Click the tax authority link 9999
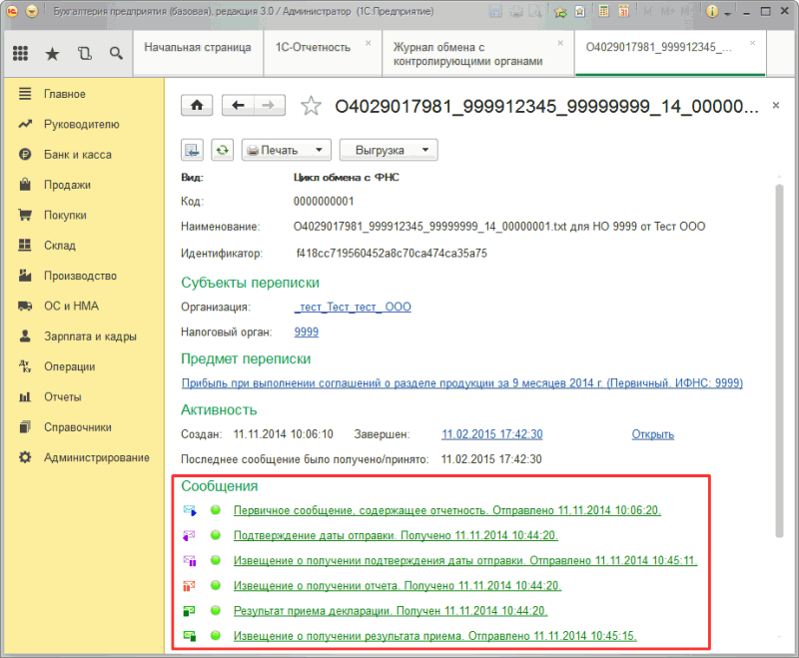The image size is (799, 658). [x=306, y=332]
